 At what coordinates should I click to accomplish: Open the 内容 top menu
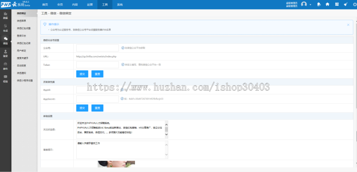tap(75, 4)
